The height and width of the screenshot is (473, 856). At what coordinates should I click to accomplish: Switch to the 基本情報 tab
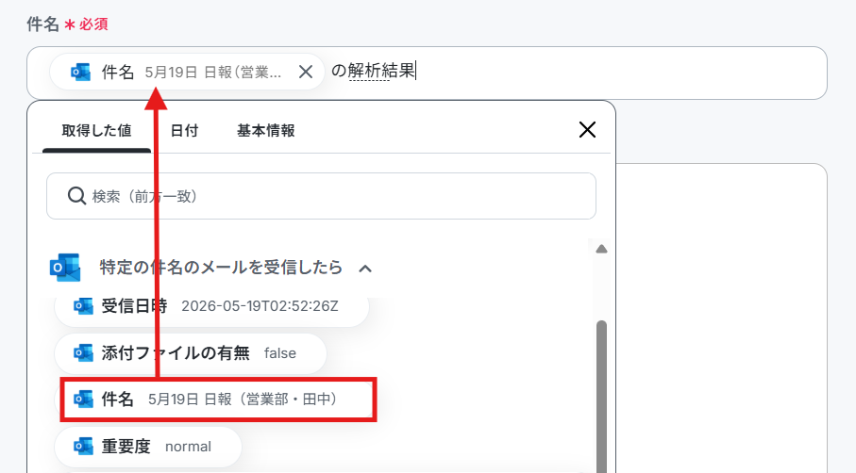[266, 131]
